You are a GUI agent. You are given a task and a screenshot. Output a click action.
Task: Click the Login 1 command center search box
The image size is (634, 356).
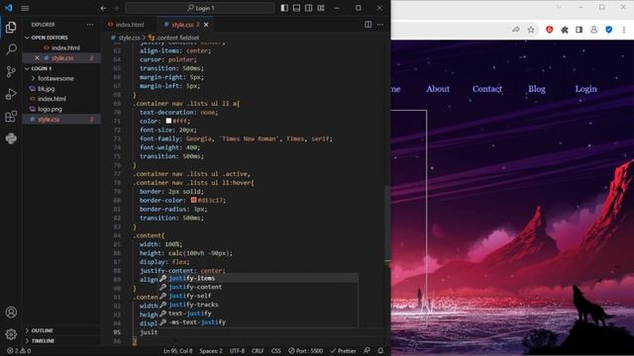(200, 8)
